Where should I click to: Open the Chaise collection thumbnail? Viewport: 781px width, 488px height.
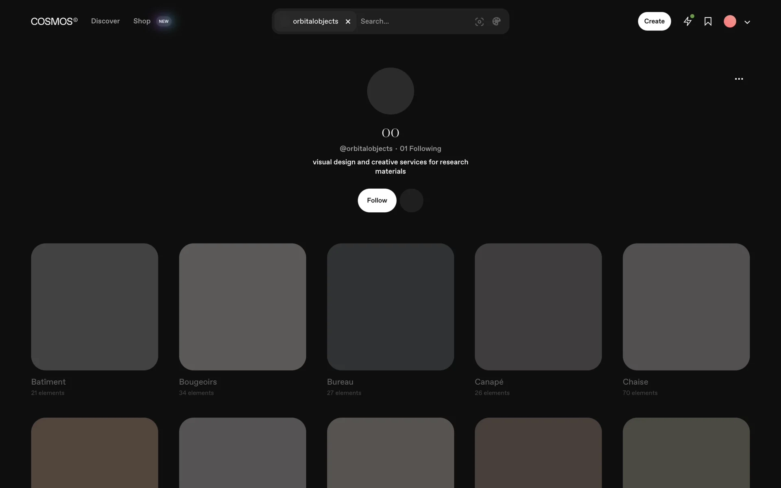686,307
